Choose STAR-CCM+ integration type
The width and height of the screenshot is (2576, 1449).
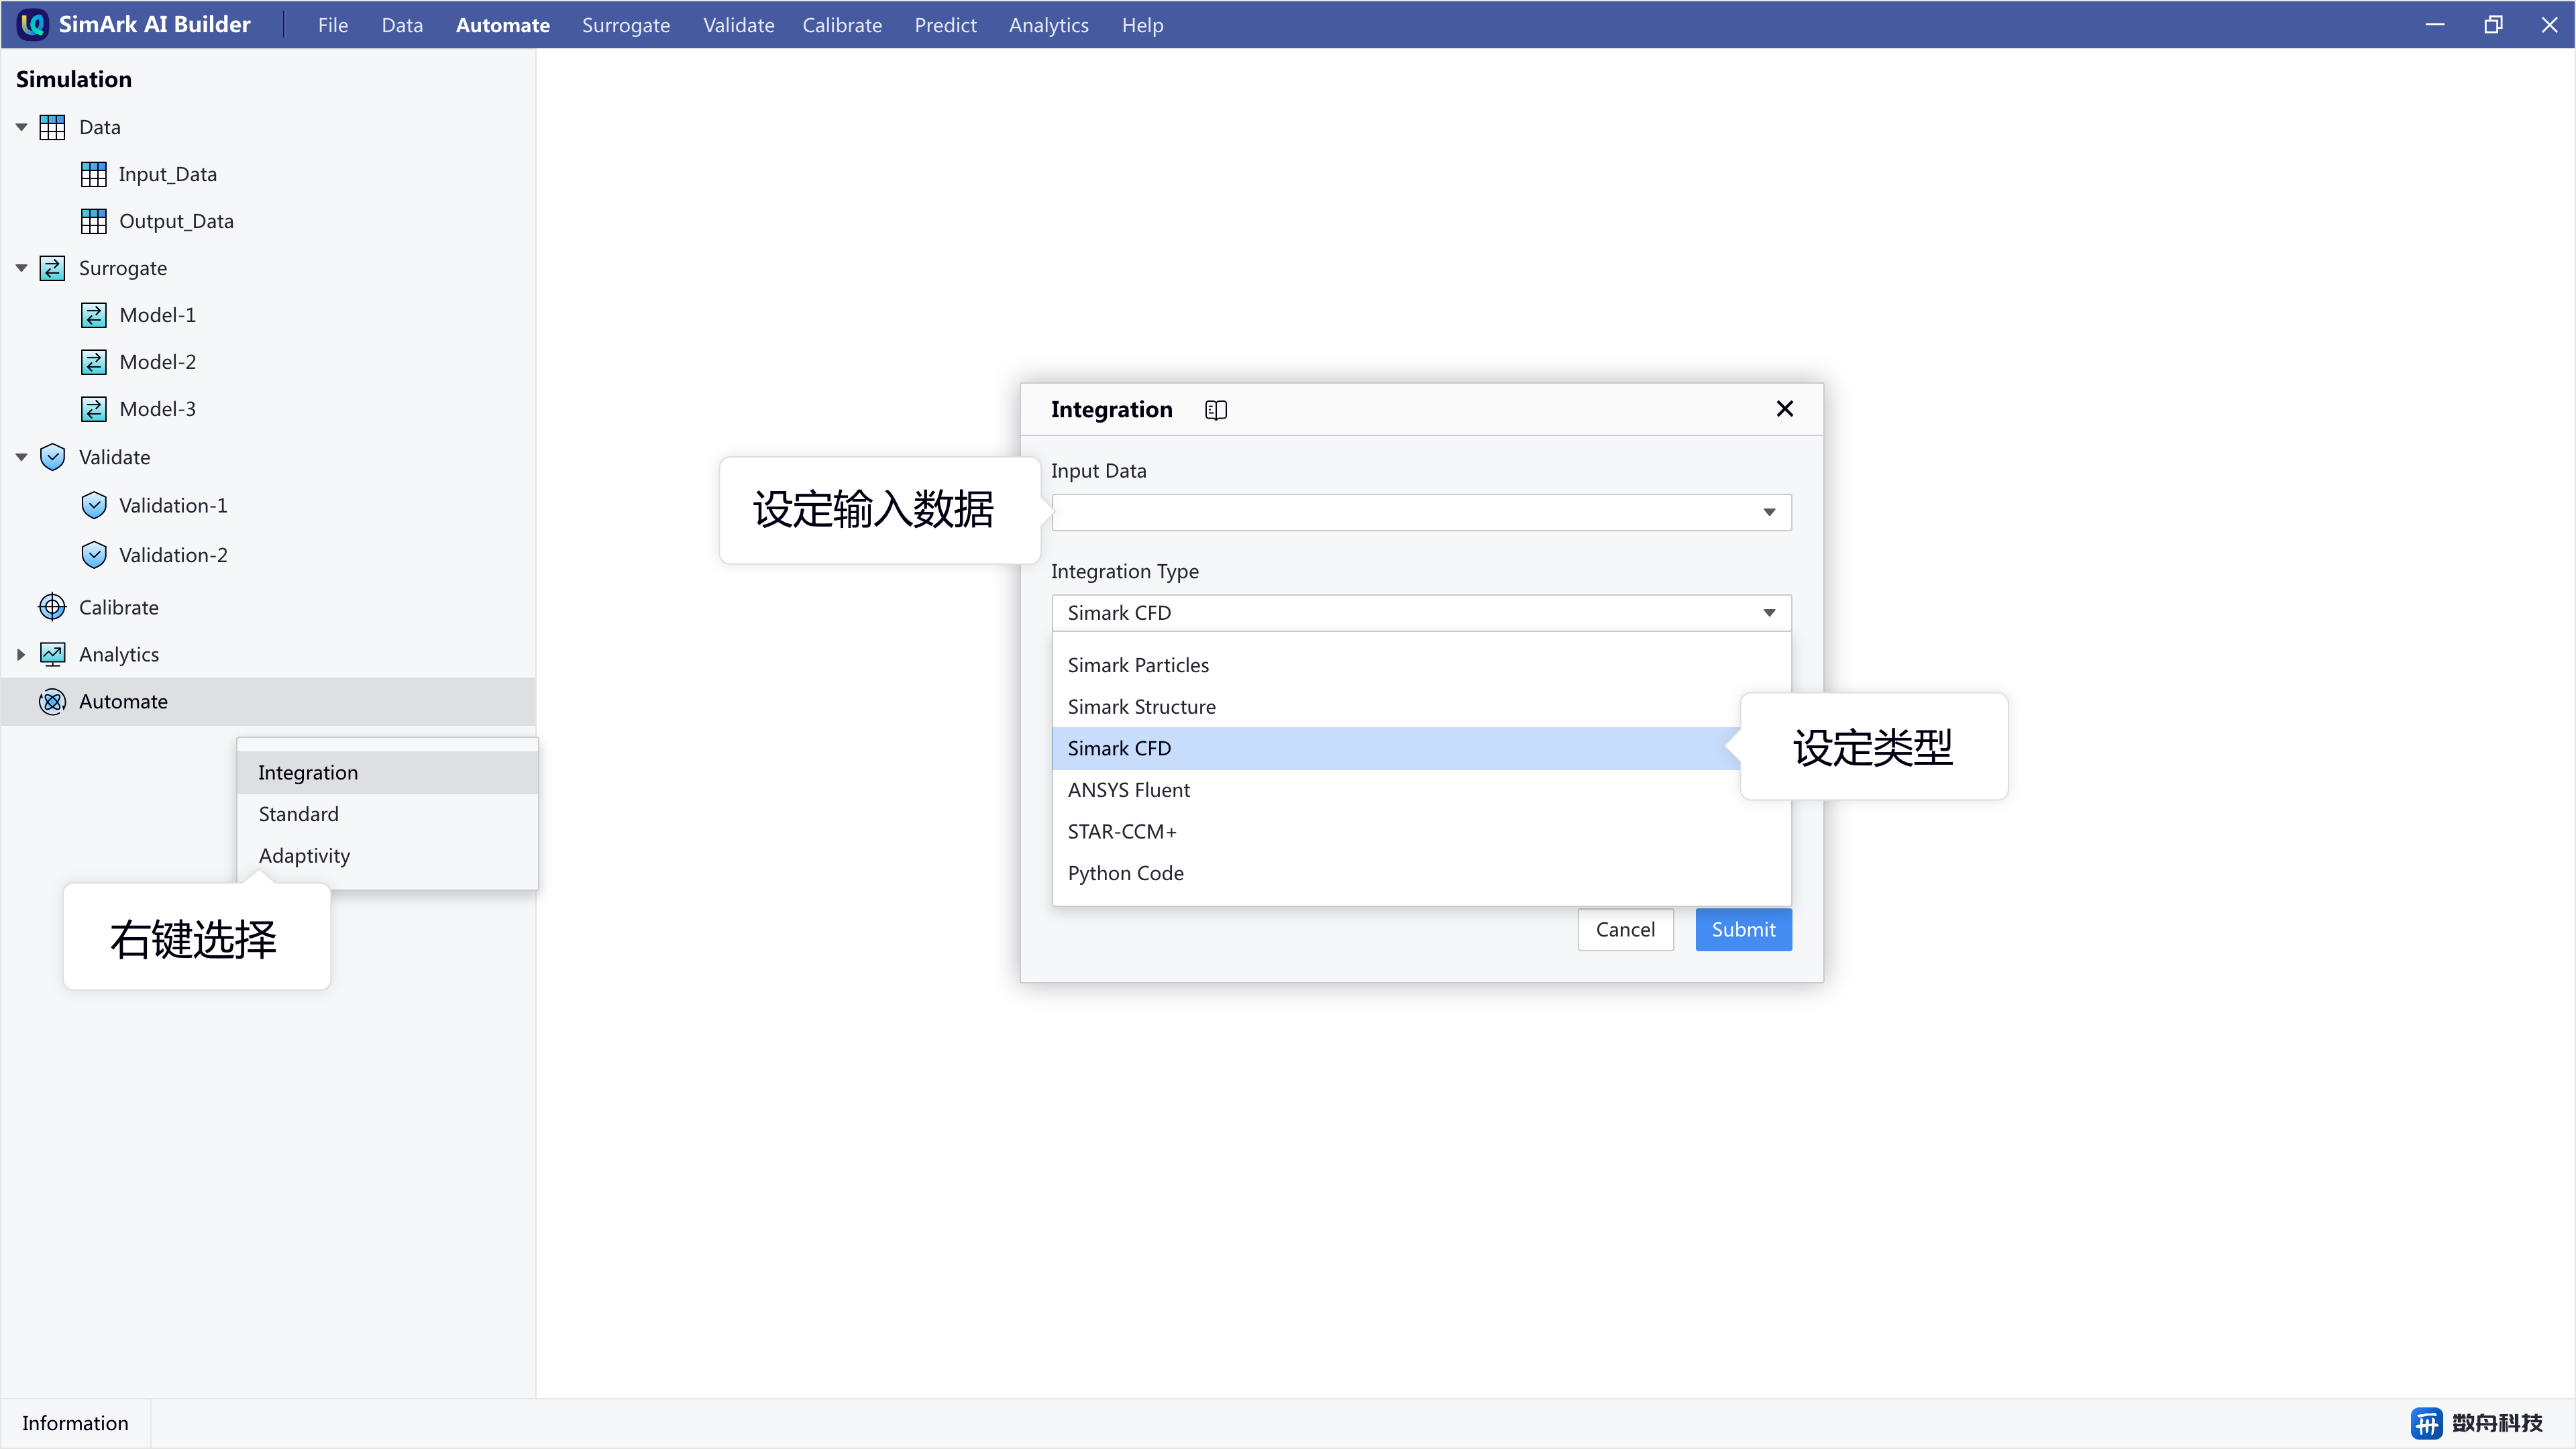pyautogui.click(x=1421, y=832)
